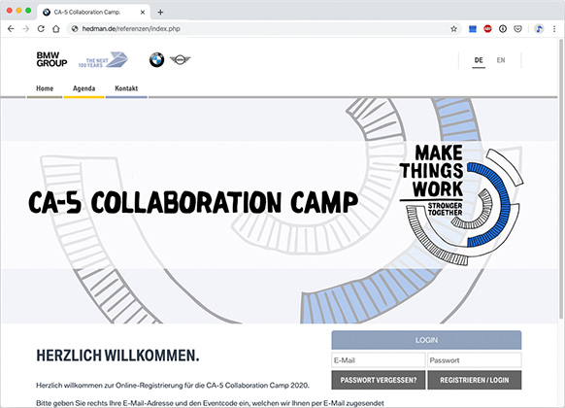Image resolution: width=565 pixels, height=408 pixels.
Task: Focus the E-Mail input field
Action: (x=379, y=360)
